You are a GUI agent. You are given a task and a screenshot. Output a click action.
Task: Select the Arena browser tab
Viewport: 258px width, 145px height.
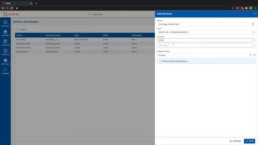17,3
